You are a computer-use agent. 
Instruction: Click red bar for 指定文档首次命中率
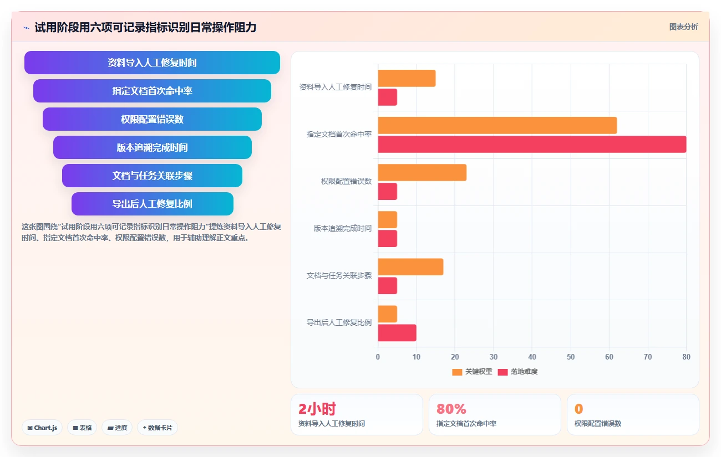click(532, 144)
